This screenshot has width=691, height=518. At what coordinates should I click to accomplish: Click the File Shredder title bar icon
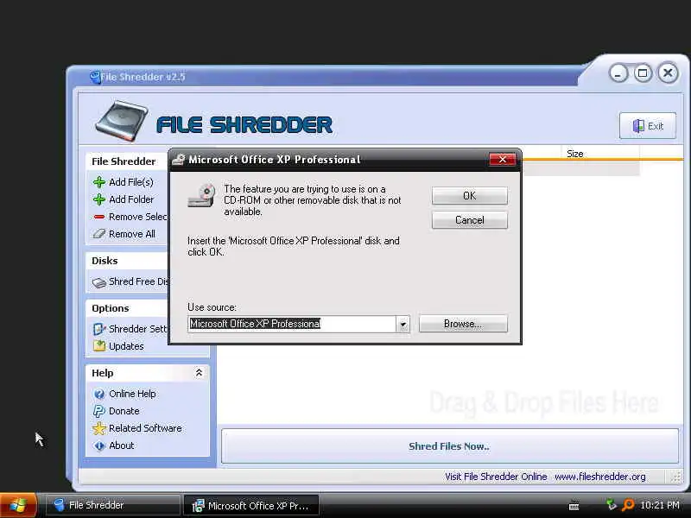click(94, 77)
